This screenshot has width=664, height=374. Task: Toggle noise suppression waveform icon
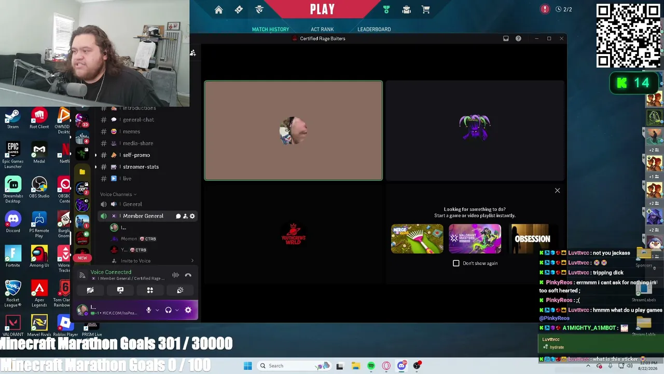(x=175, y=275)
